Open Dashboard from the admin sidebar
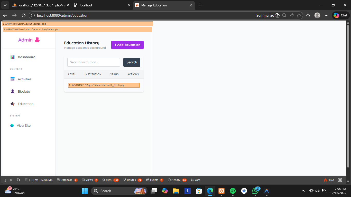Image resolution: width=351 pixels, height=197 pixels. [26, 57]
